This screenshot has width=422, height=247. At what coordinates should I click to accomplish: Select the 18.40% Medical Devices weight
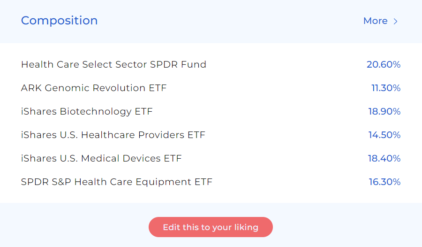click(384, 158)
